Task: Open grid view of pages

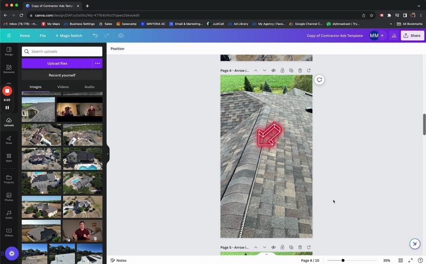Action: coord(400,260)
